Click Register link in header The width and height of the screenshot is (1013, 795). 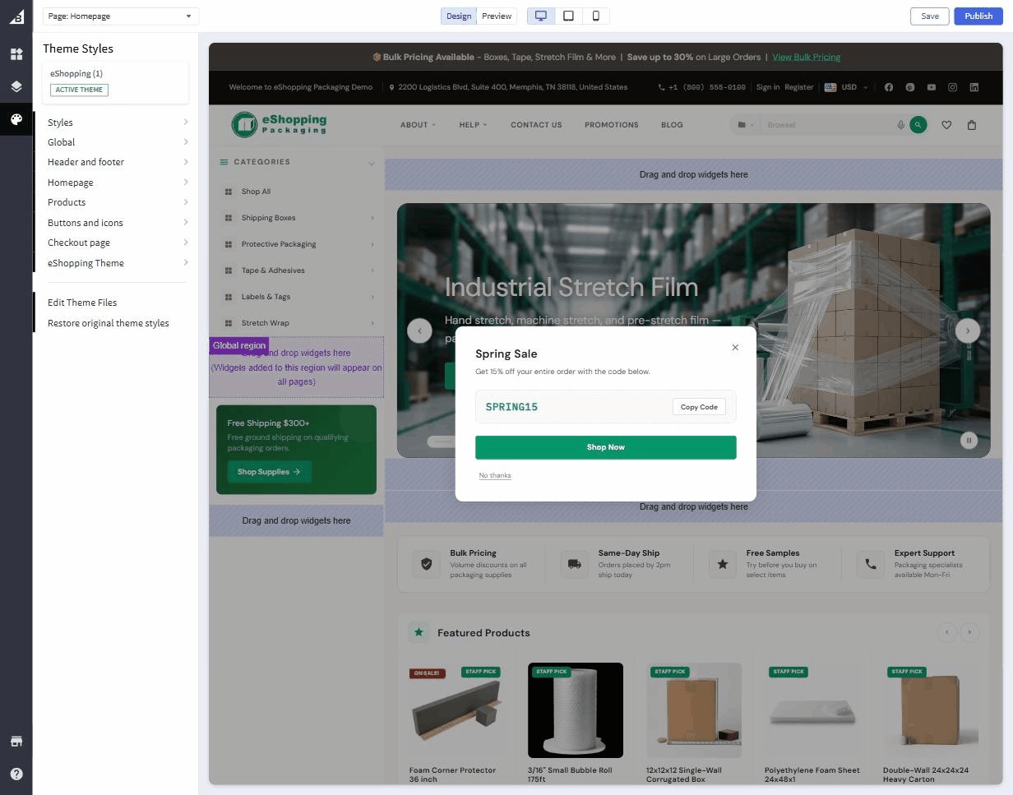799,87
